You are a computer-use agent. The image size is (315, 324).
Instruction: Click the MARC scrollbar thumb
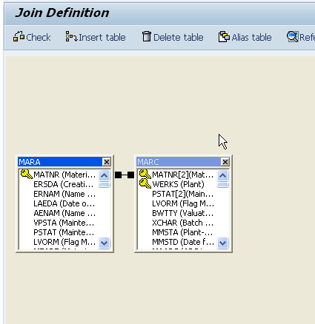click(223, 185)
